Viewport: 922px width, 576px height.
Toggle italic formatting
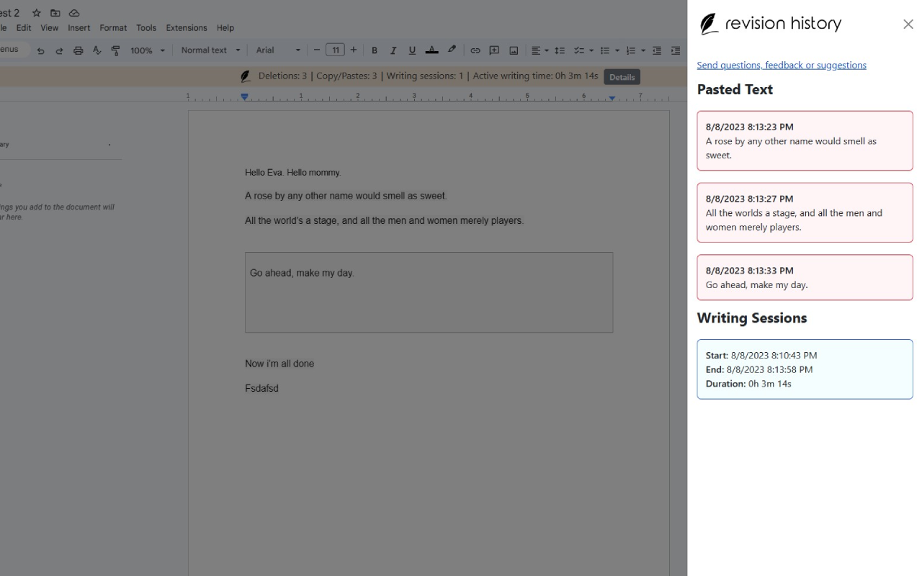tap(393, 50)
